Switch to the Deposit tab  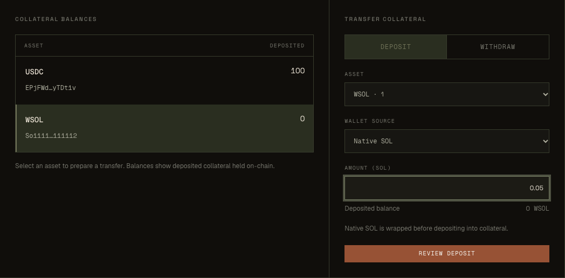point(395,47)
